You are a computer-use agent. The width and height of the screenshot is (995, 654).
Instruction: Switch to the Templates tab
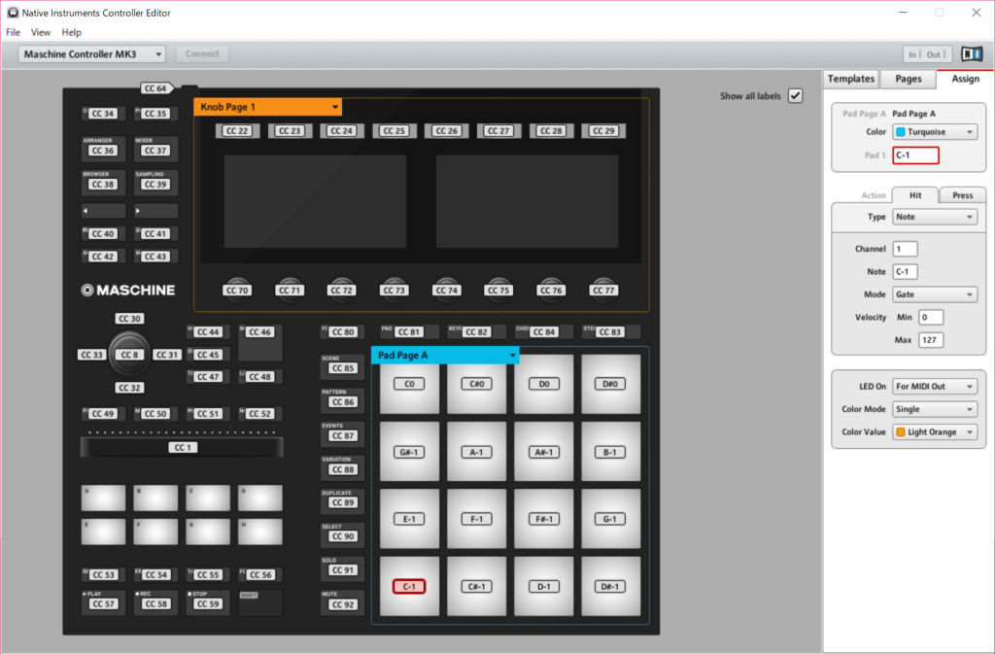click(851, 79)
